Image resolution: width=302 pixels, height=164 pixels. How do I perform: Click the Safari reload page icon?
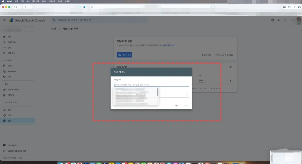(x=211, y=7)
